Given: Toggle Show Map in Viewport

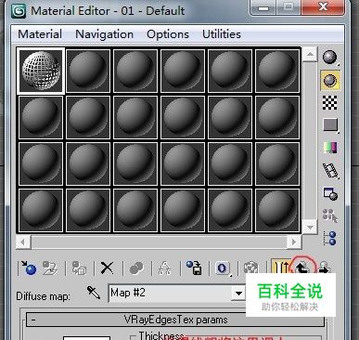Looking at the screenshot, I should pyautogui.click(x=250, y=268).
